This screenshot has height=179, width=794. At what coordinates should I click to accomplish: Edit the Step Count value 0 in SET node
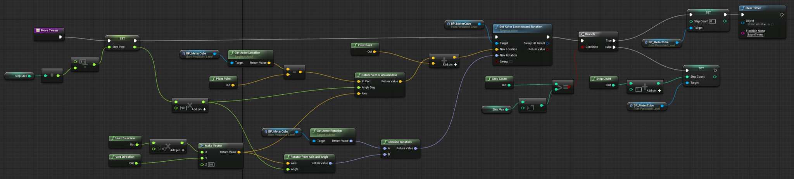[x=712, y=21]
